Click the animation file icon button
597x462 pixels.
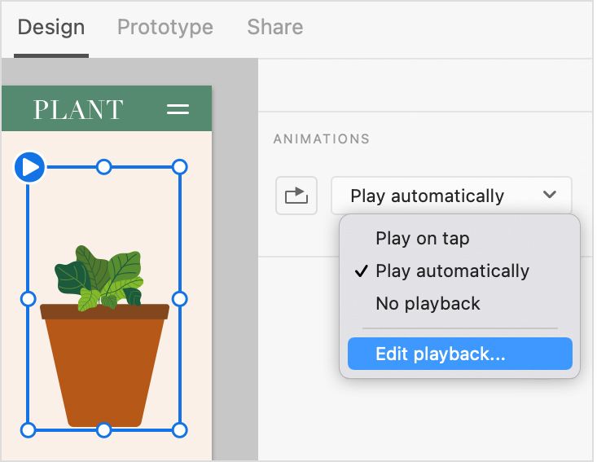[296, 196]
